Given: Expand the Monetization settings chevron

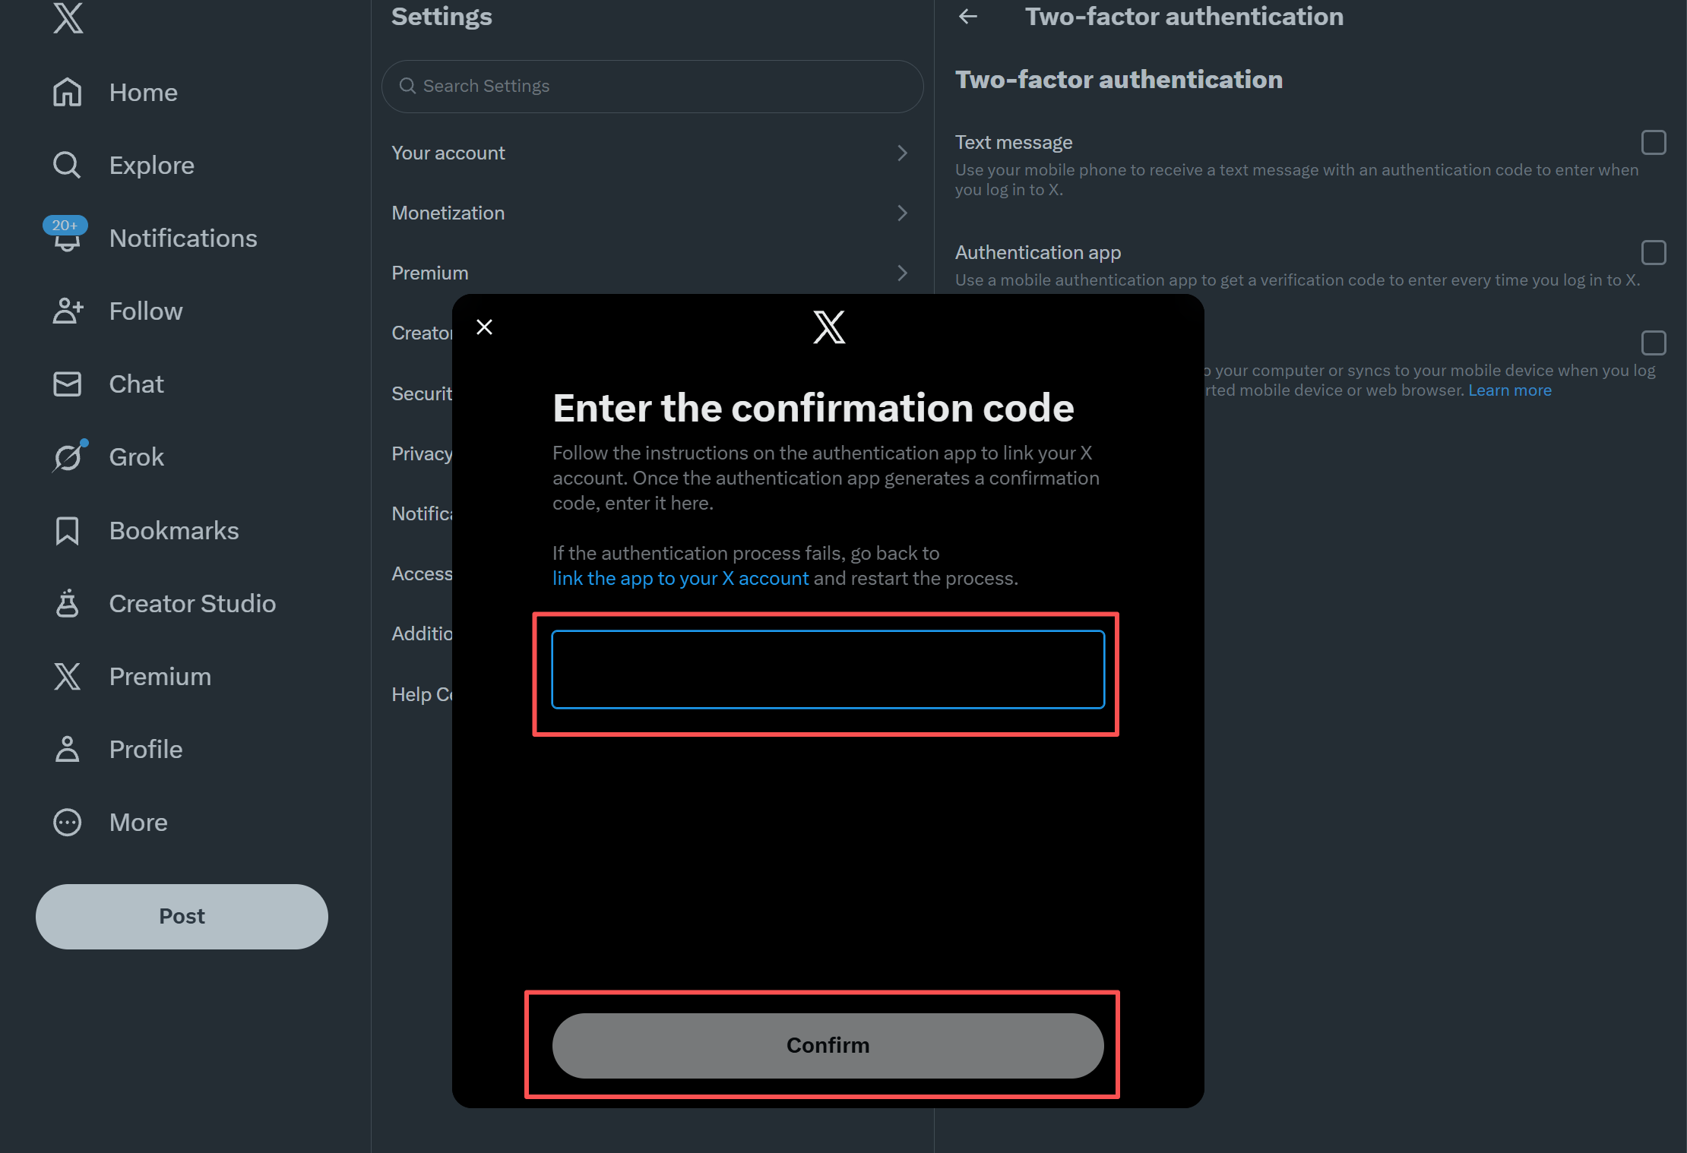Looking at the screenshot, I should 902,213.
